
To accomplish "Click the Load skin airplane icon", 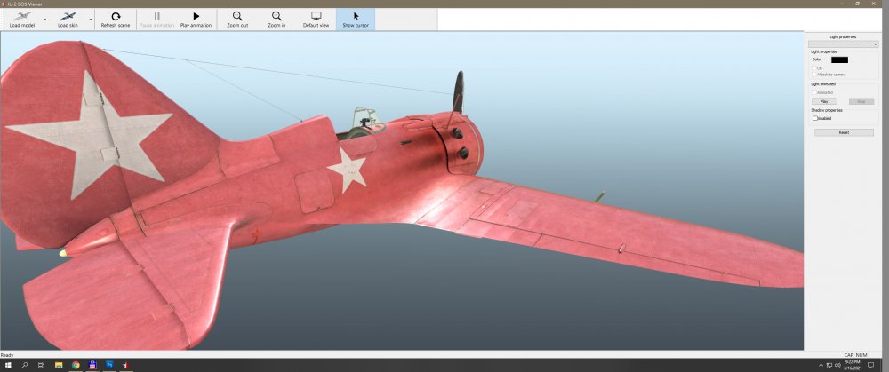I will [x=68, y=16].
